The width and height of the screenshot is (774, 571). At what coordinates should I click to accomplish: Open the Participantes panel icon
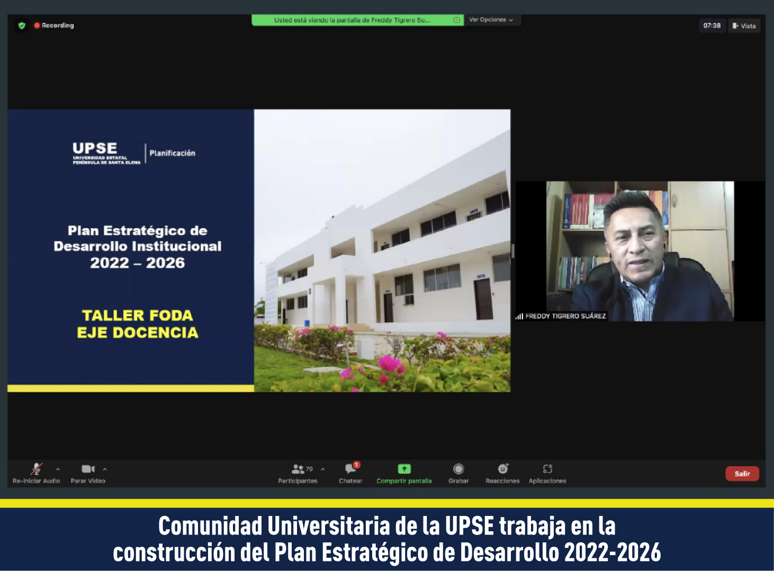click(x=298, y=469)
